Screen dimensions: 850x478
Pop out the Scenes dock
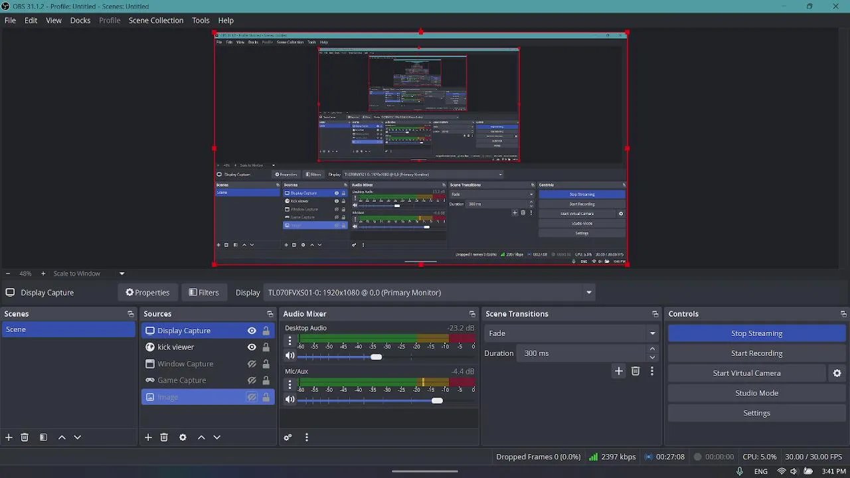(x=131, y=314)
